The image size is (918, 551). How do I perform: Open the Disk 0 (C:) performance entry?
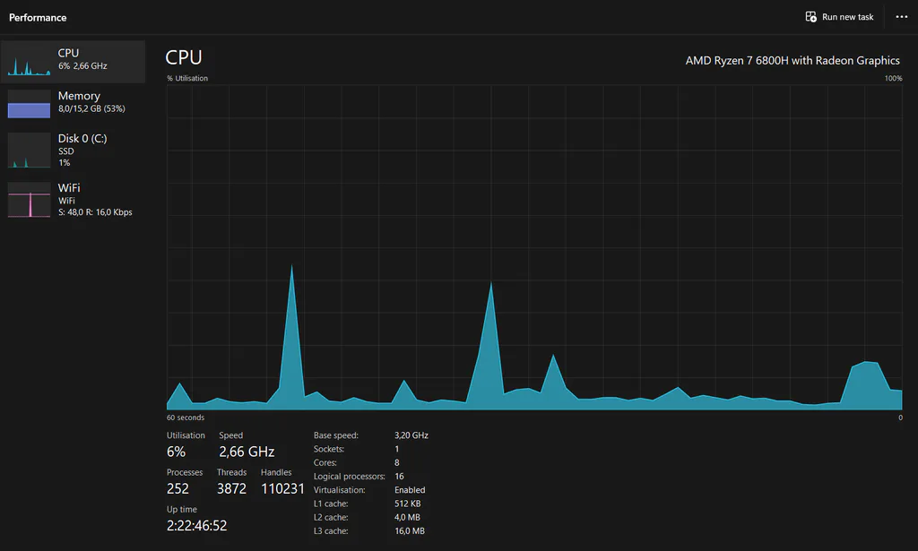tap(73, 151)
